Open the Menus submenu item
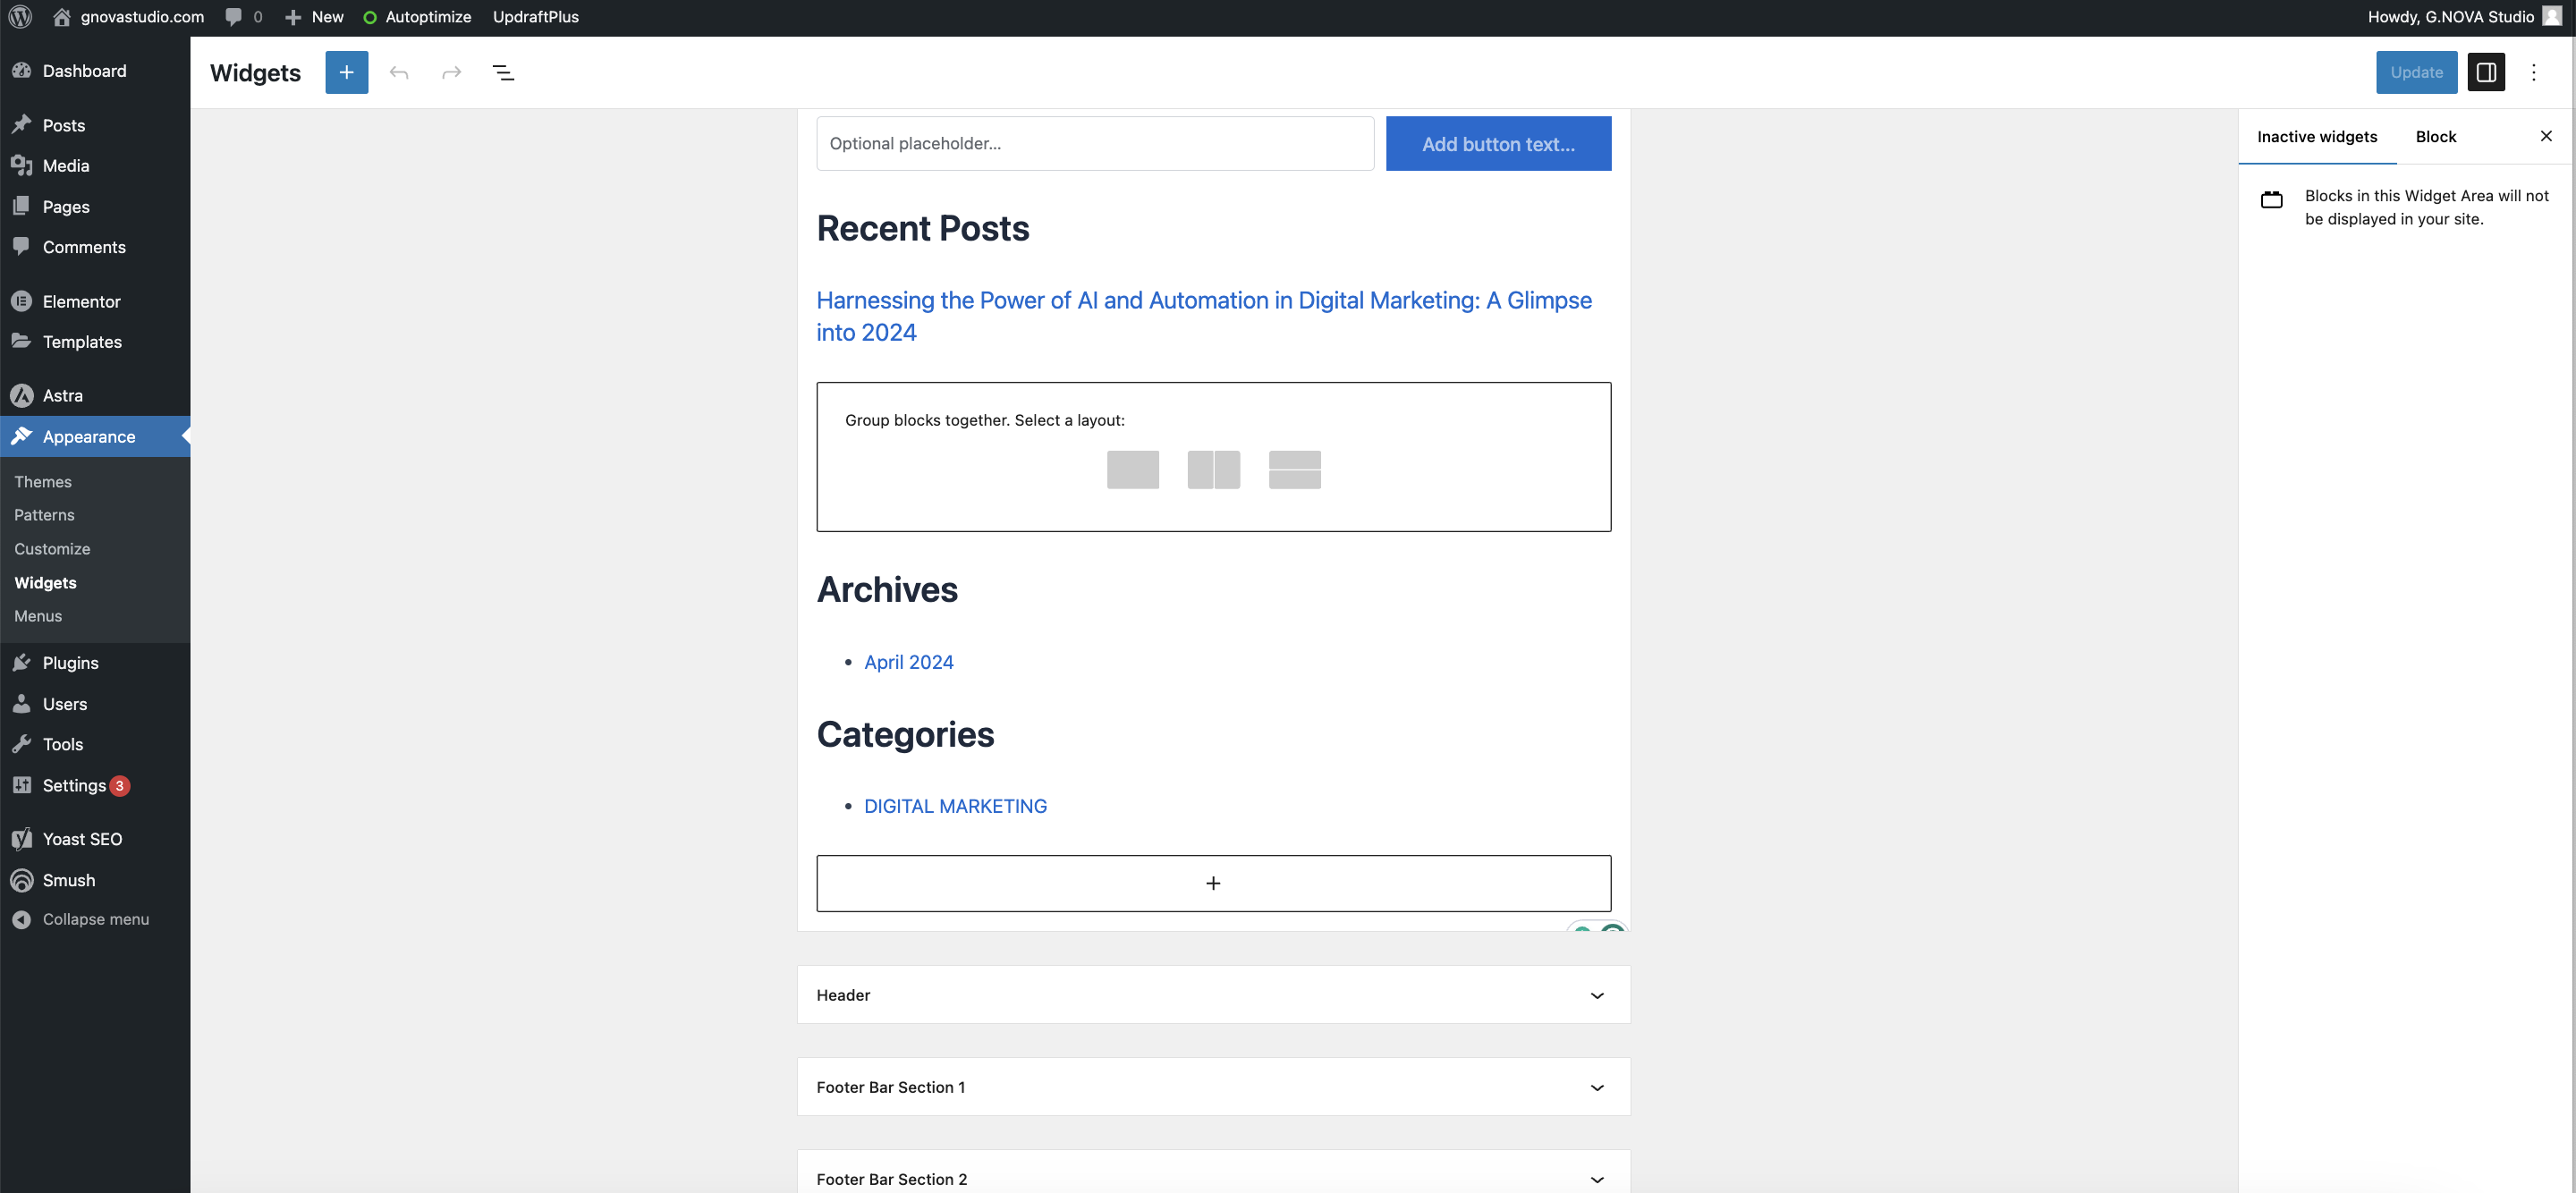Screen dimensions: 2576x1193 click(38, 616)
